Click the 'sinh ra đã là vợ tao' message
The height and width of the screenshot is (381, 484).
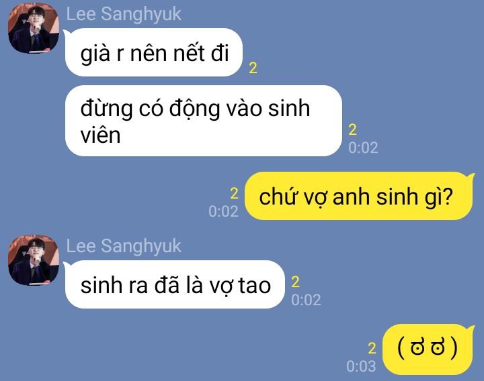(x=175, y=284)
